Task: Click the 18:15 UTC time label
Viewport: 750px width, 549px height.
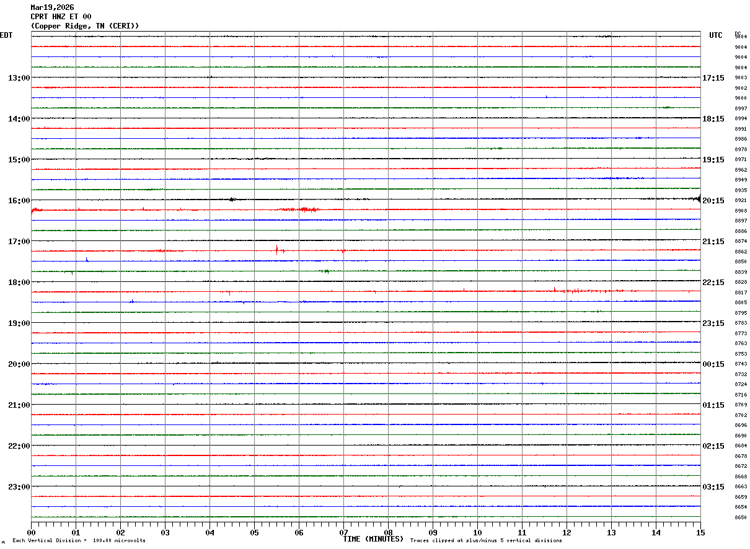Action: click(x=713, y=119)
